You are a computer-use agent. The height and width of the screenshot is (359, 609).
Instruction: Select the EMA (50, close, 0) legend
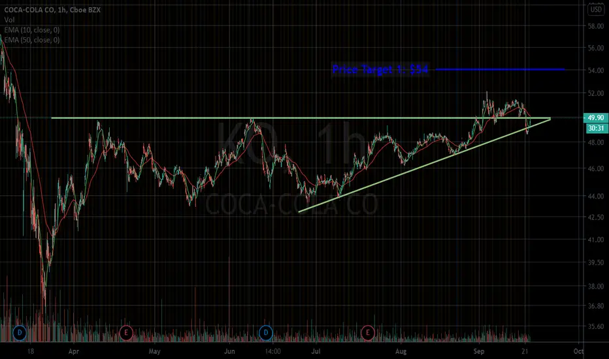[32, 40]
